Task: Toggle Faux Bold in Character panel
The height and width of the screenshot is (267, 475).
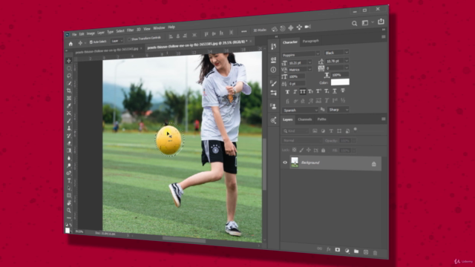Action: [x=287, y=92]
